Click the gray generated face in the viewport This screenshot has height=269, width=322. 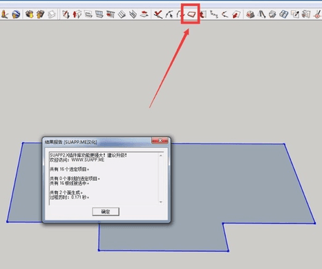click(230, 184)
